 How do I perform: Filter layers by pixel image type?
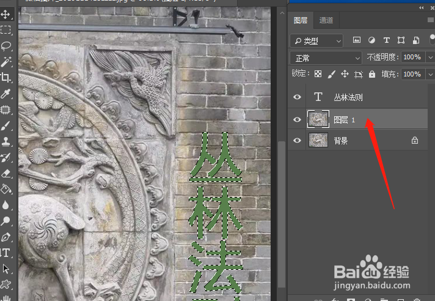357,40
